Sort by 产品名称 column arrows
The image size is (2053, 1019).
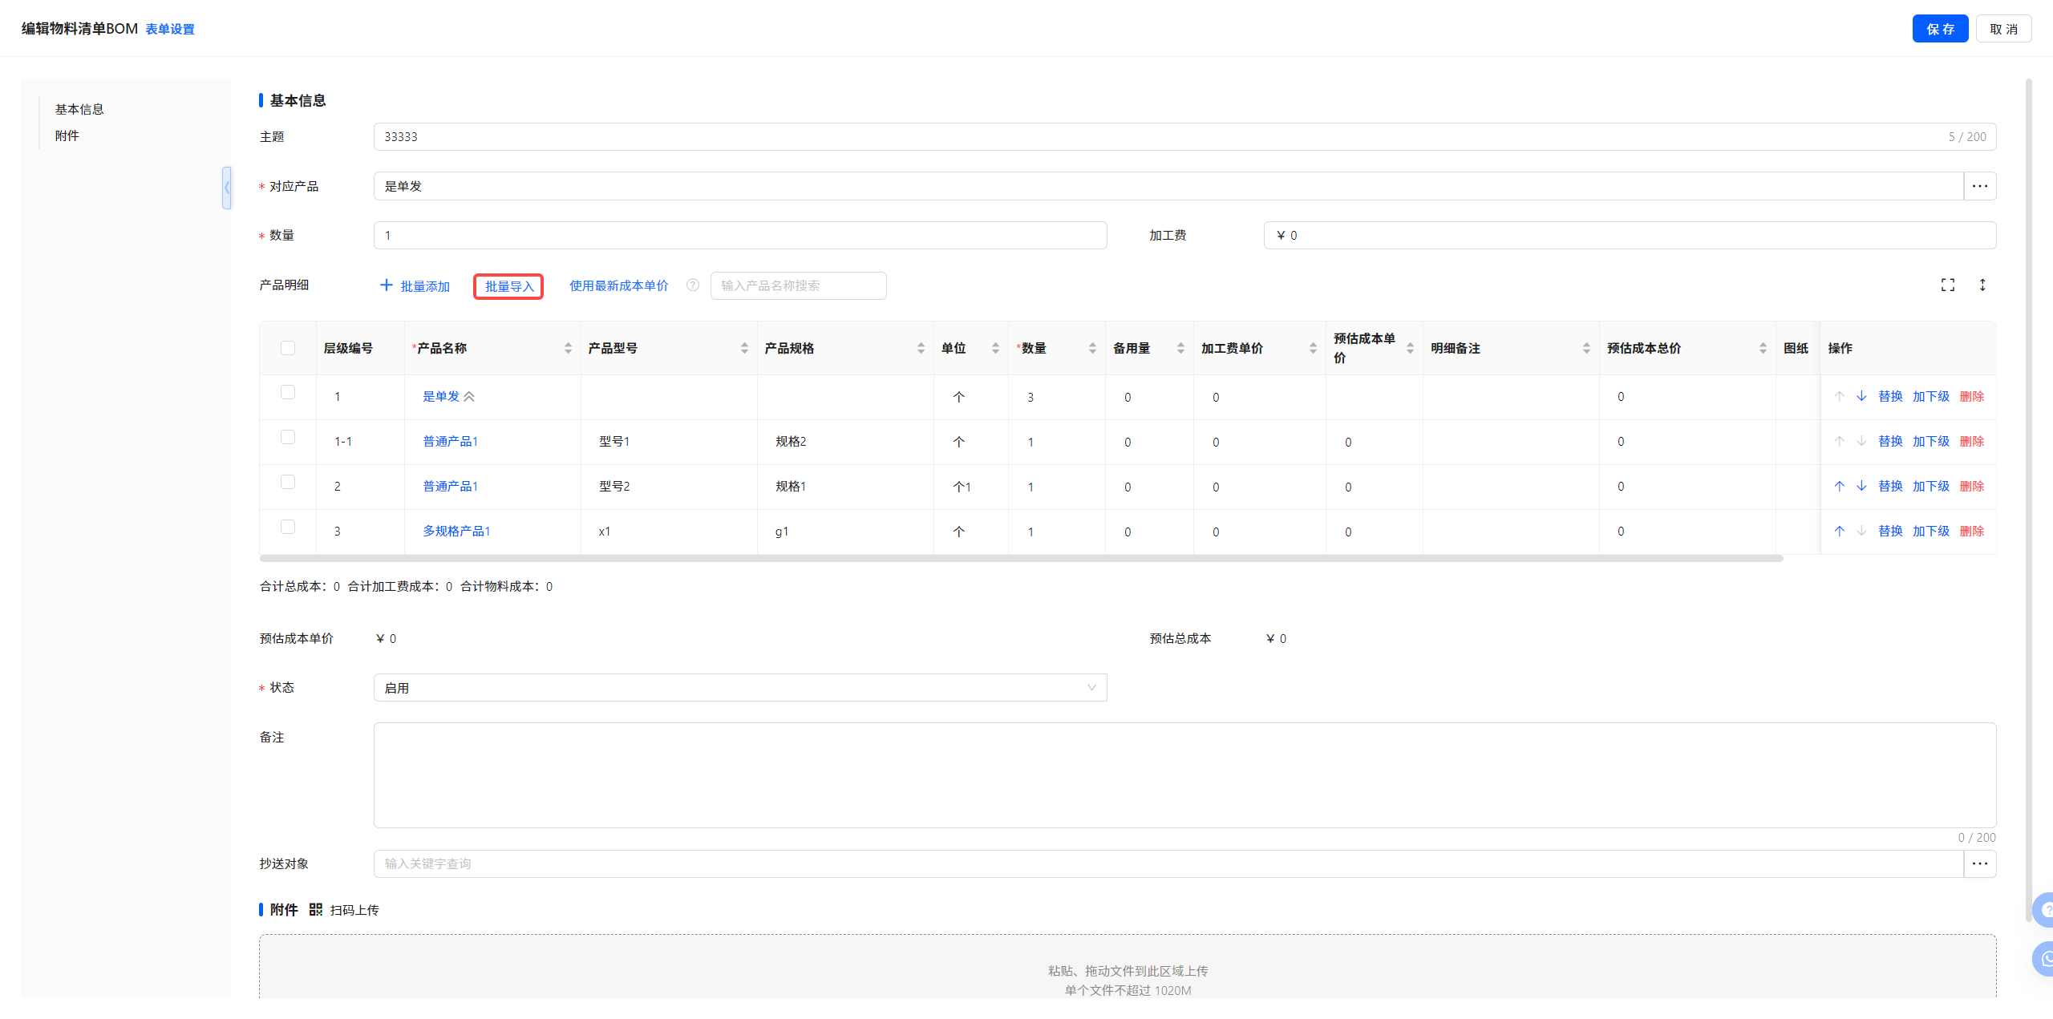pos(568,348)
